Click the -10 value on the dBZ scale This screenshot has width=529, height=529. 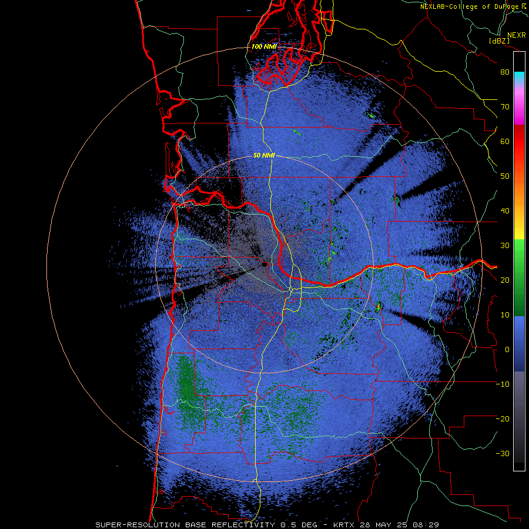coord(503,384)
